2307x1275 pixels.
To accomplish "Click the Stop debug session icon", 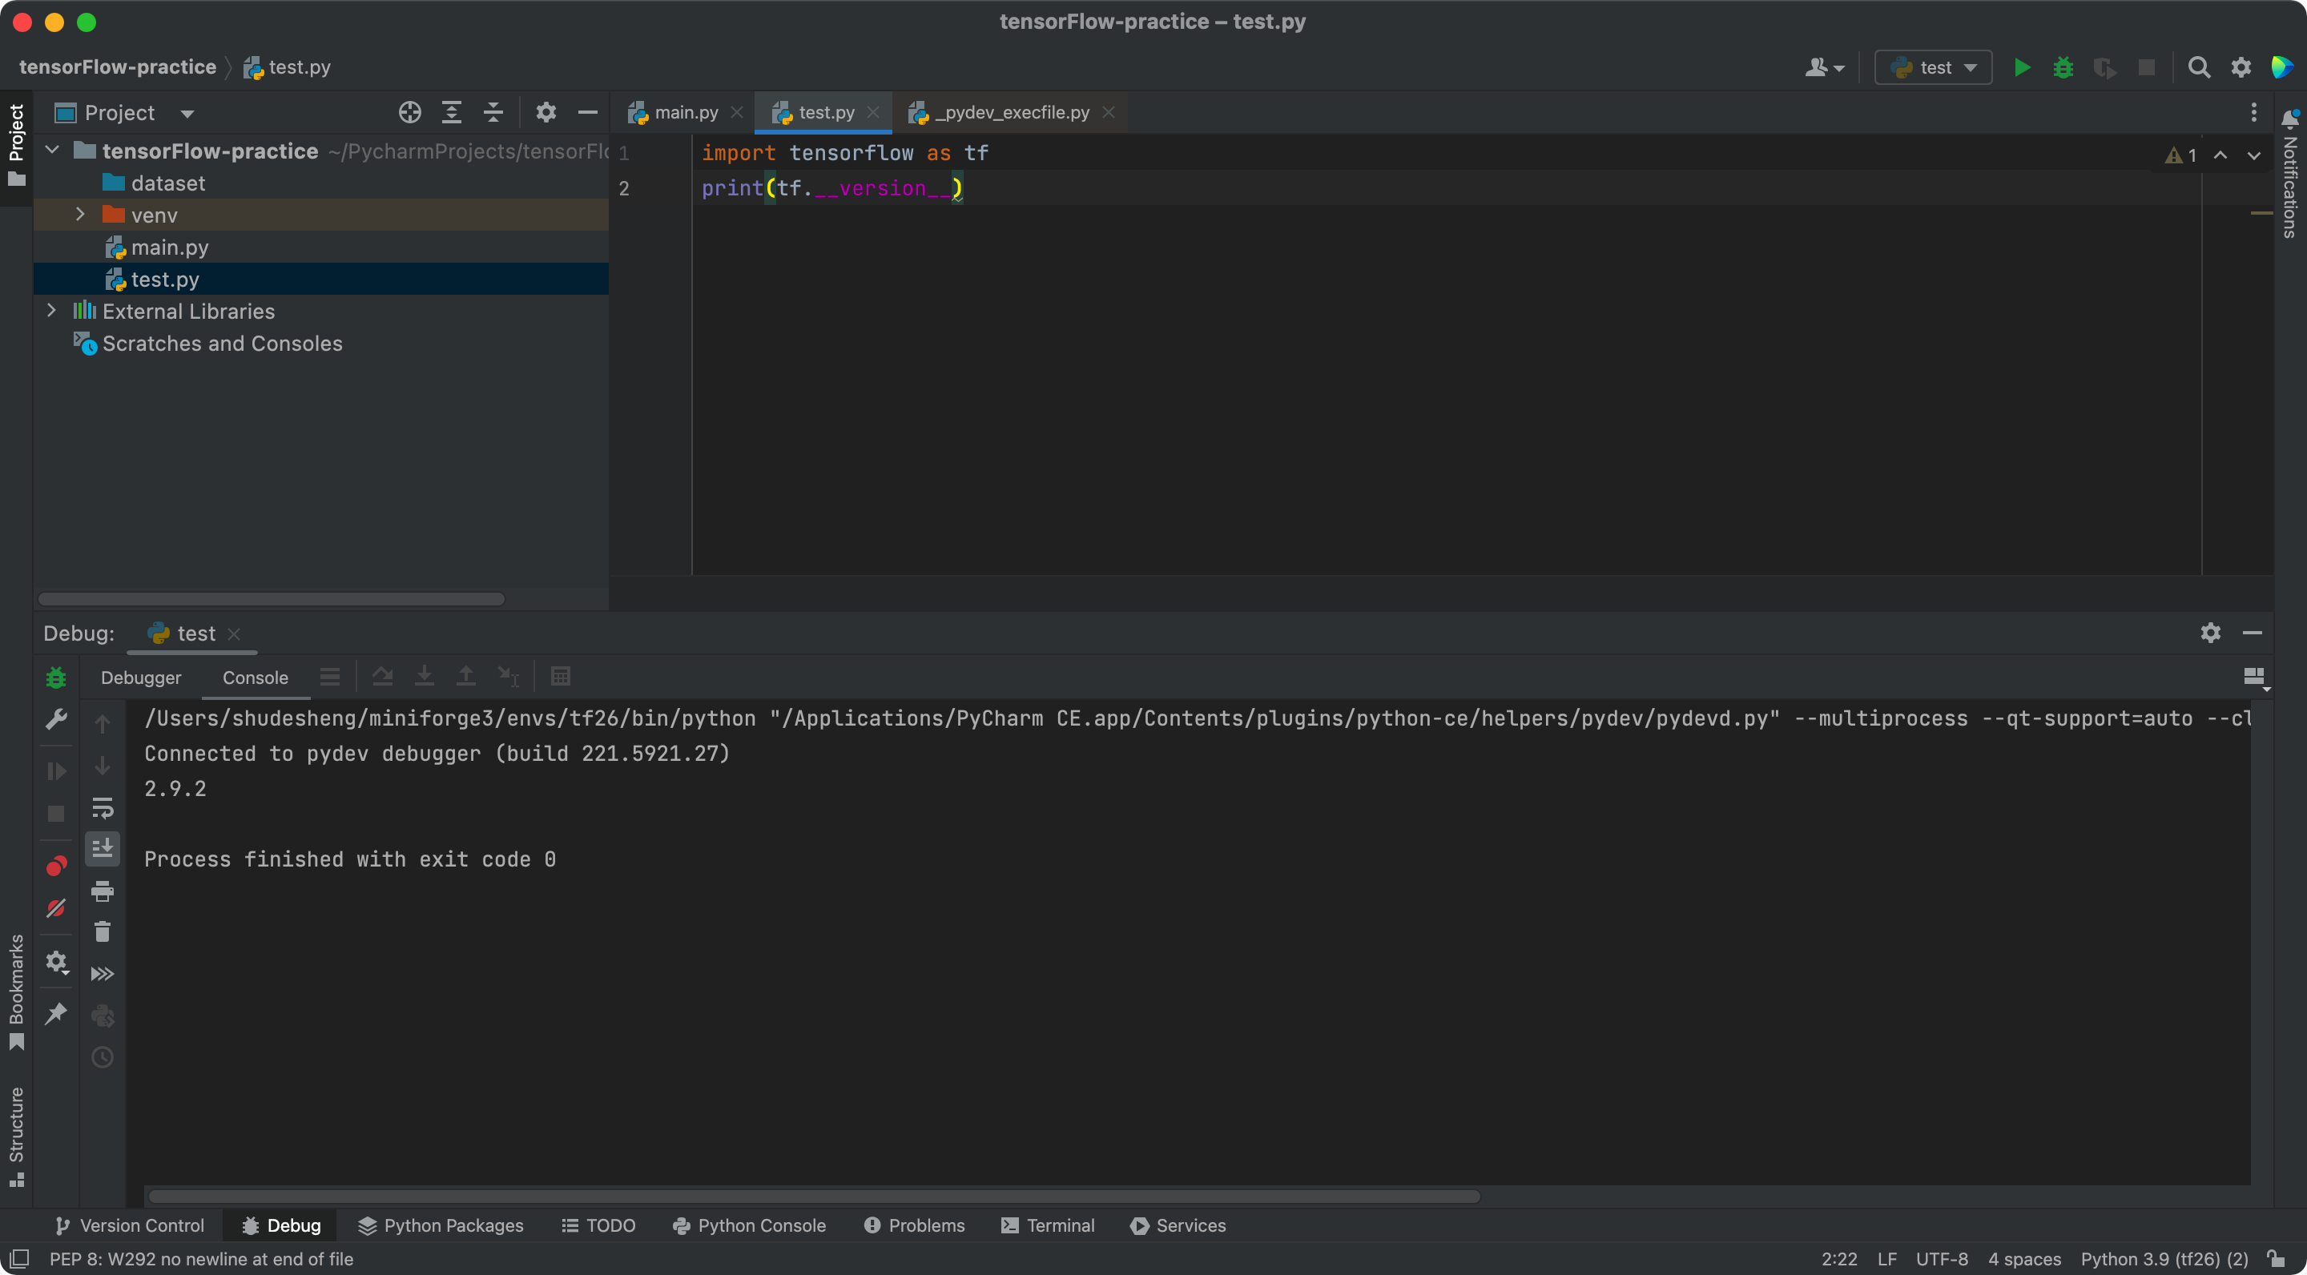I will point(54,810).
